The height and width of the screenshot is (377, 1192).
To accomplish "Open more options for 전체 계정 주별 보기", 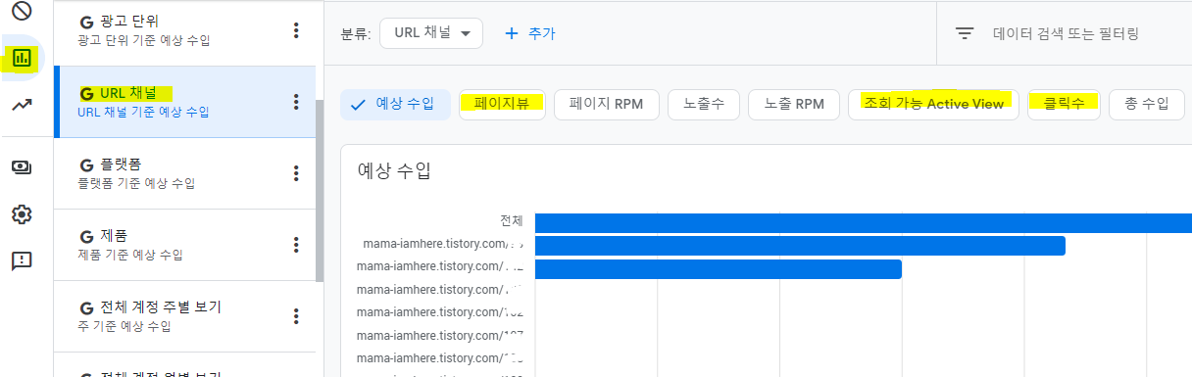I will (296, 316).
